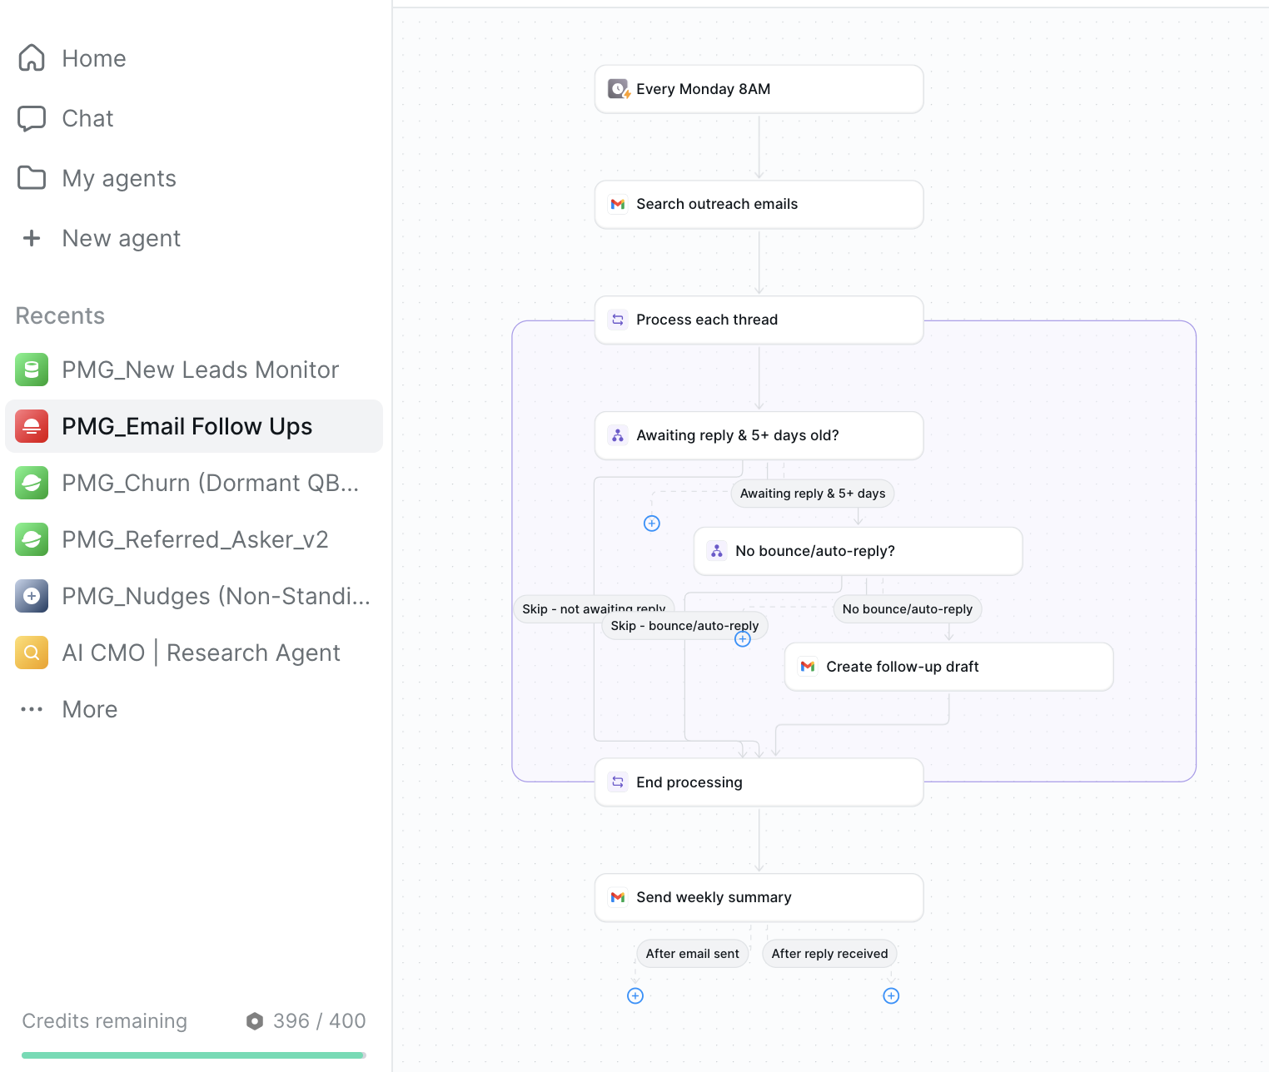Click the Gmail icon on Create follow-up draft

[807, 666]
